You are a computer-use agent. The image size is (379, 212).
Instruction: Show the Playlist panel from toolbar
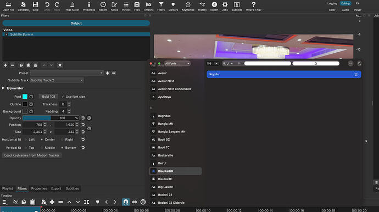[126, 7]
